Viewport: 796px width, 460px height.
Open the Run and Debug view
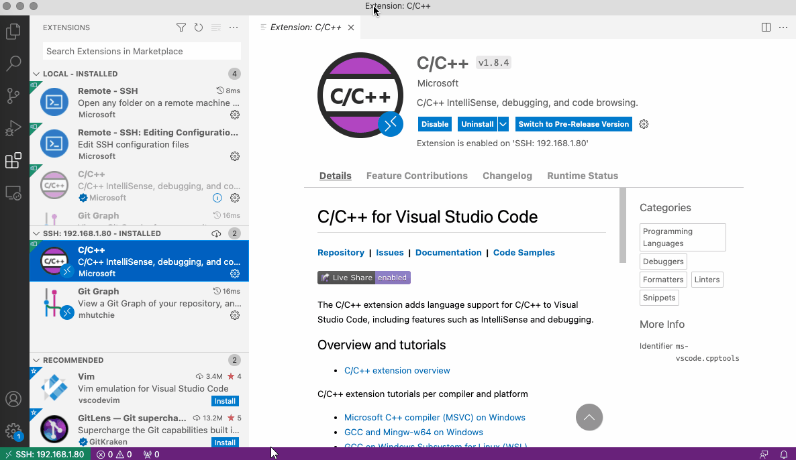(13, 128)
